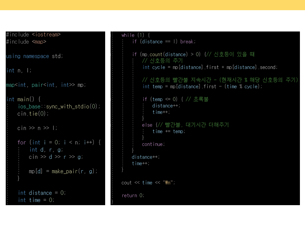Click the 'if (mp.count(distance) > 0)' line

(193, 54)
